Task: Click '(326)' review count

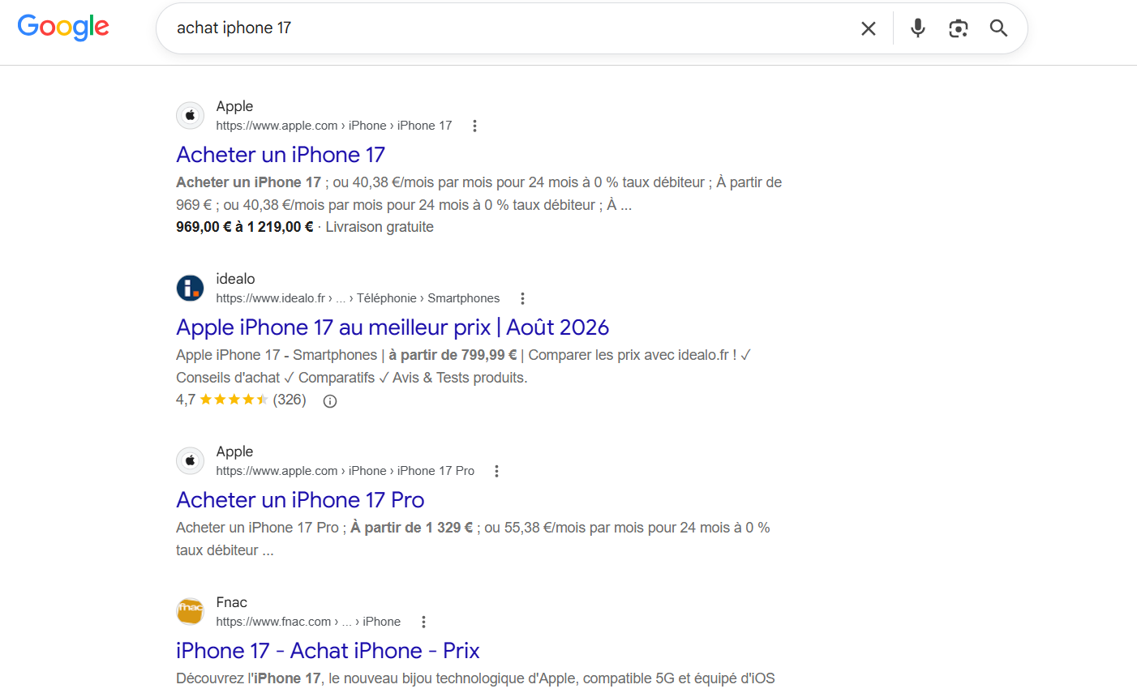Action: pyautogui.click(x=290, y=400)
